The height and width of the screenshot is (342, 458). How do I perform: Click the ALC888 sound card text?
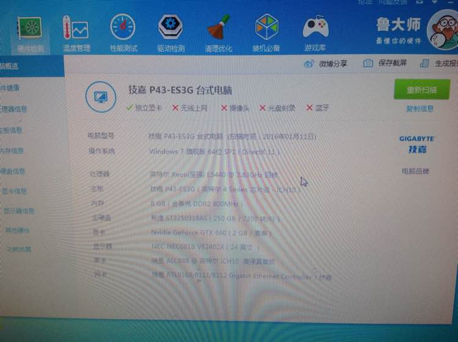213,261
